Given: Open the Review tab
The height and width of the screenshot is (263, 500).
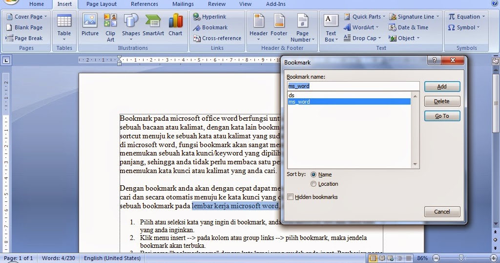Looking at the screenshot, I should [x=217, y=4].
